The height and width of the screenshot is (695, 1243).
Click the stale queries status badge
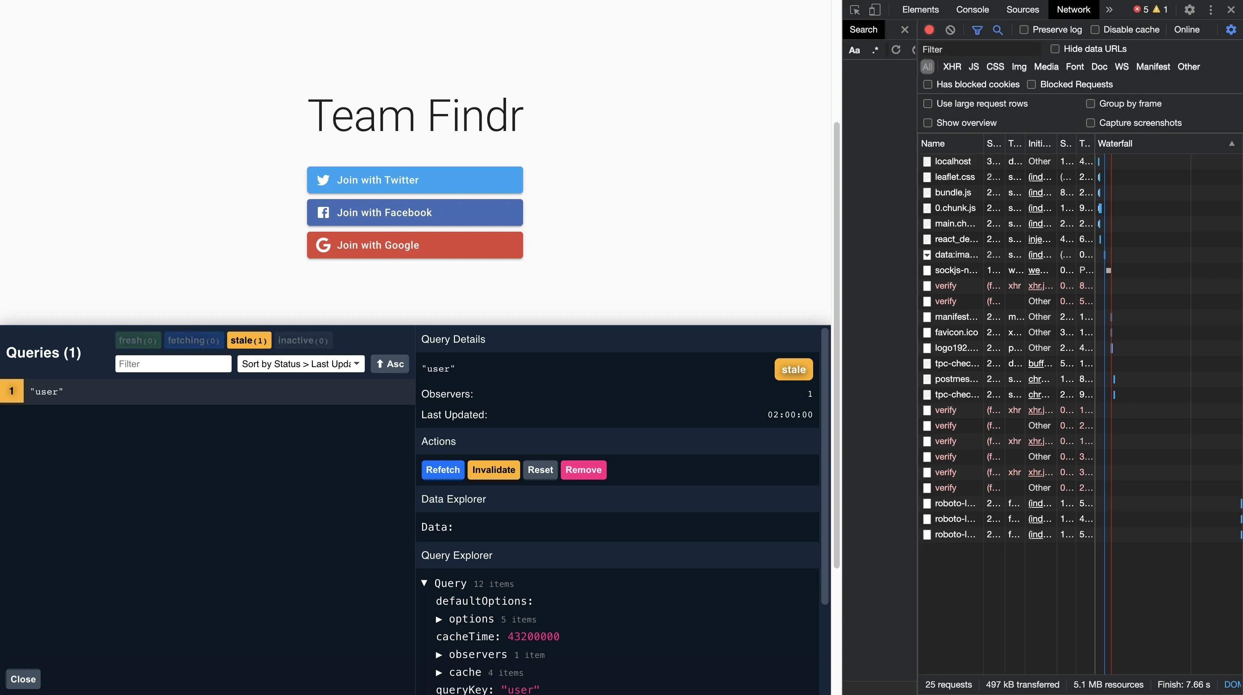click(x=249, y=341)
